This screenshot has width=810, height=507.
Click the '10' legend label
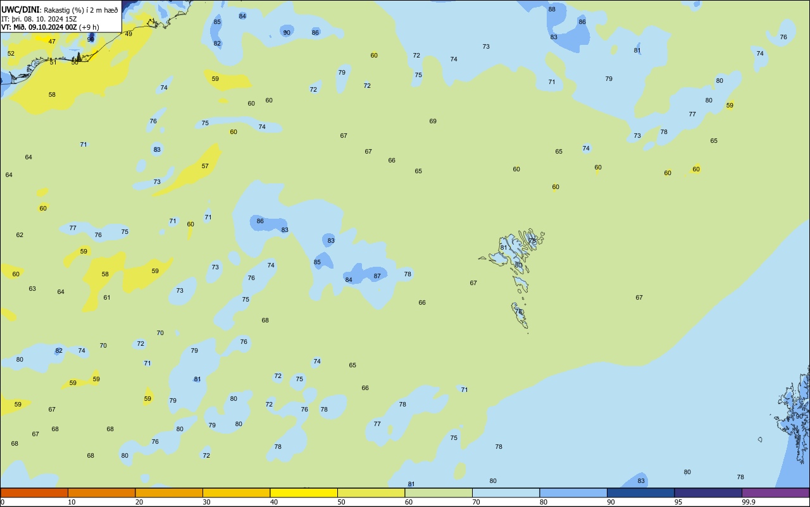[72, 502]
